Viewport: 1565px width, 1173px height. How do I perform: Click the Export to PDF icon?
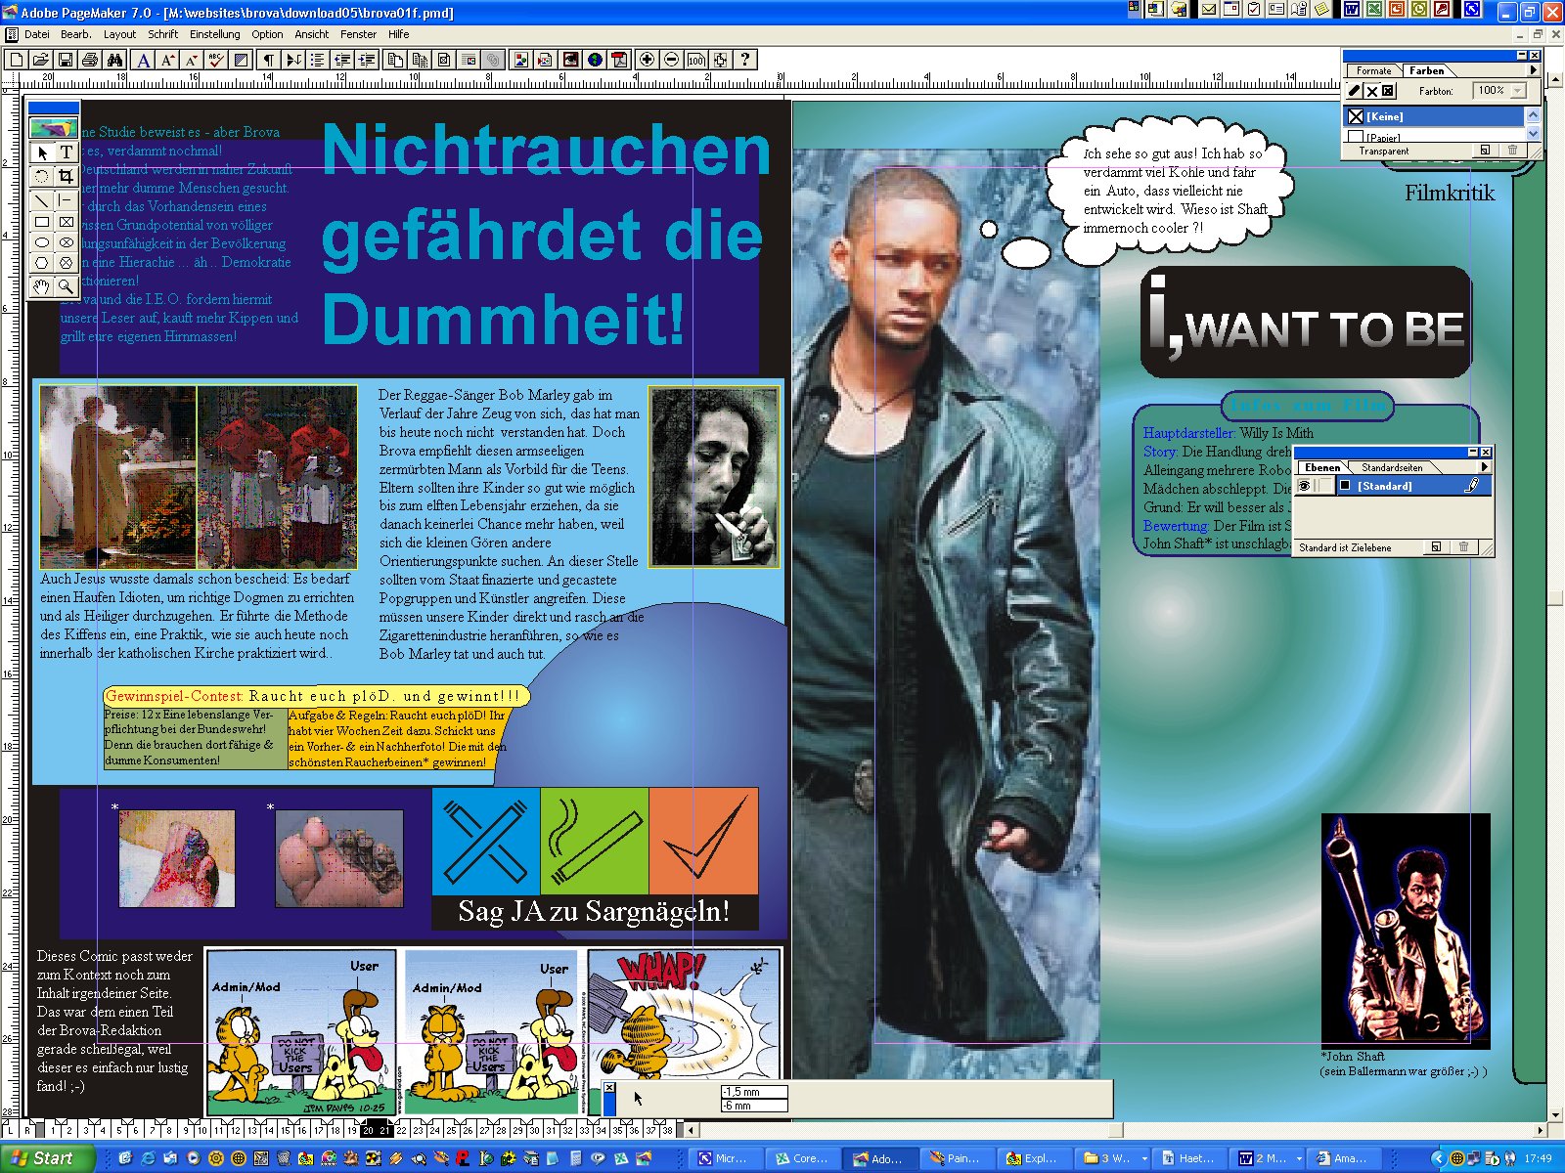point(619,60)
